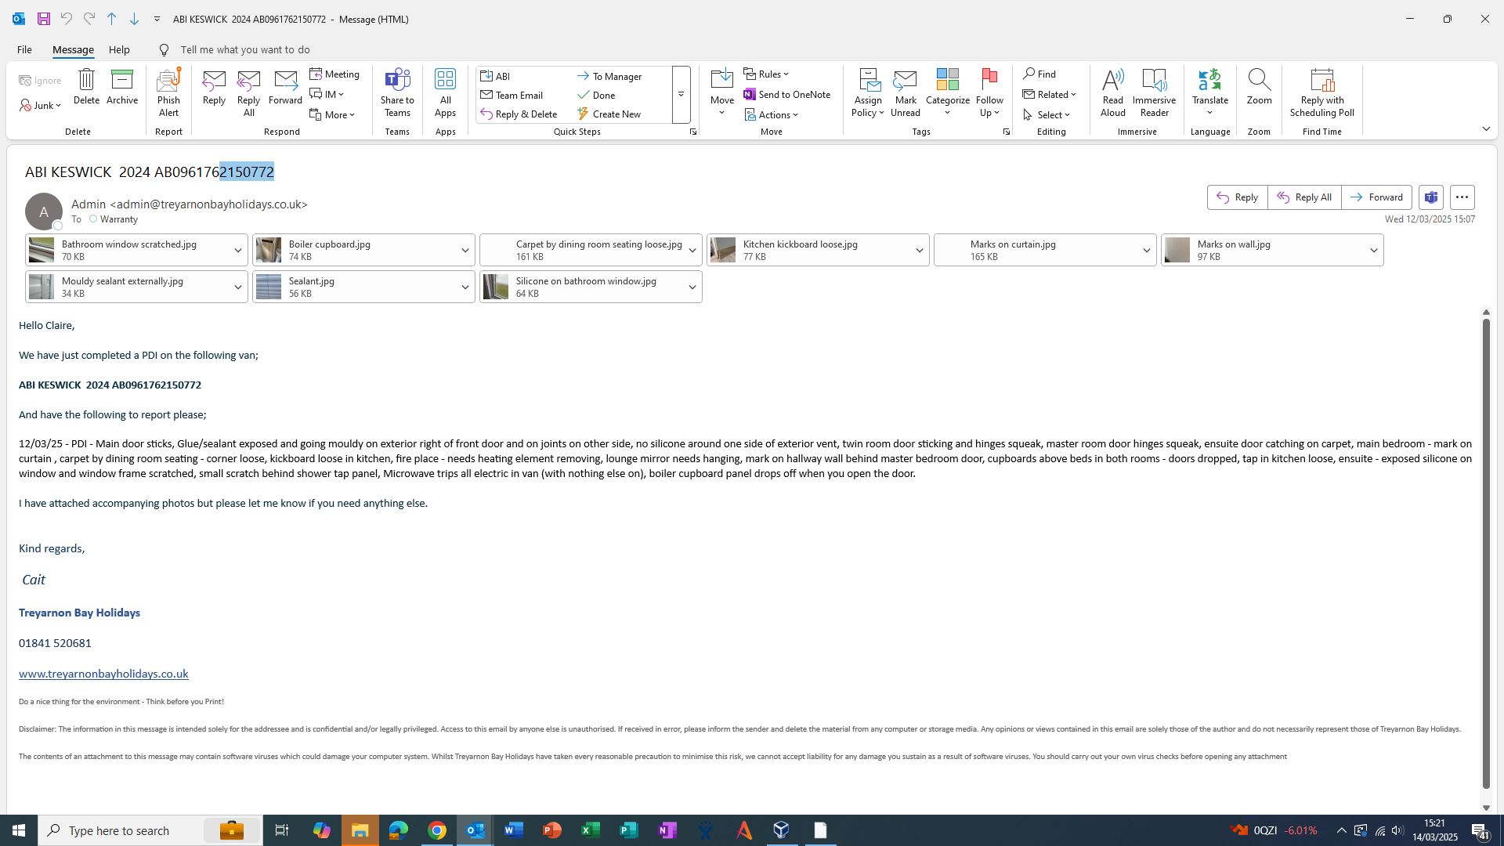The width and height of the screenshot is (1504, 846).
Task: Expand dropdown for Boiler cupboard.jpg attachment
Action: coord(465,251)
